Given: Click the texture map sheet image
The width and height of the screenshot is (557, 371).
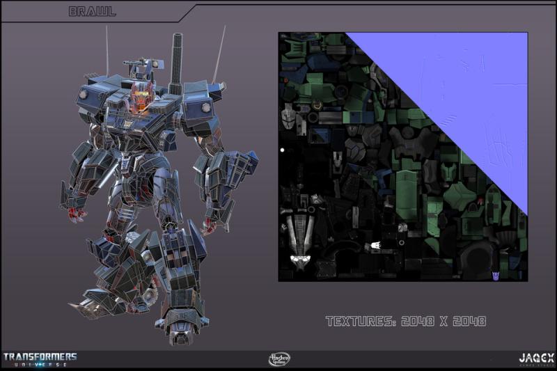Looking at the screenshot, I should 403,157.
